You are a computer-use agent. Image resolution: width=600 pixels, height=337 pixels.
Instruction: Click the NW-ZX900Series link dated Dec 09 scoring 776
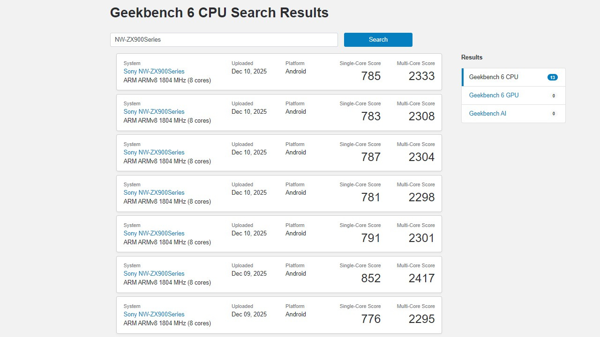click(154, 314)
